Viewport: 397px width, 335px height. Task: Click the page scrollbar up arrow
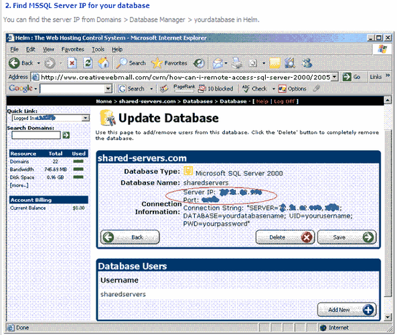[x=388, y=100]
